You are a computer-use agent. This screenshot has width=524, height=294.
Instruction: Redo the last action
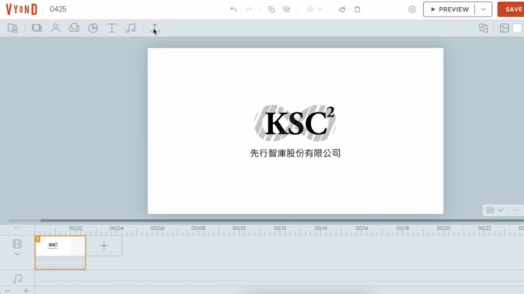248,9
